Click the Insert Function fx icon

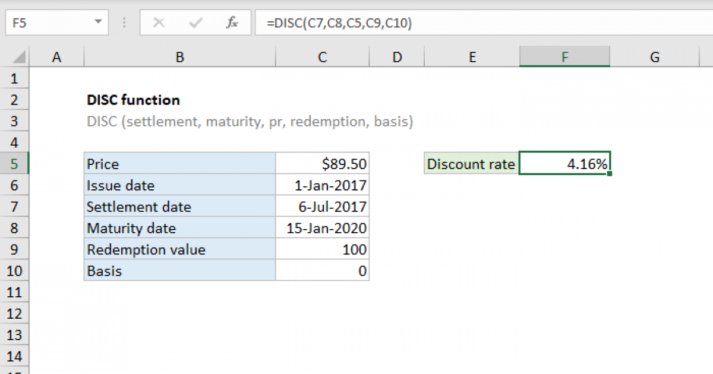click(232, 23)
